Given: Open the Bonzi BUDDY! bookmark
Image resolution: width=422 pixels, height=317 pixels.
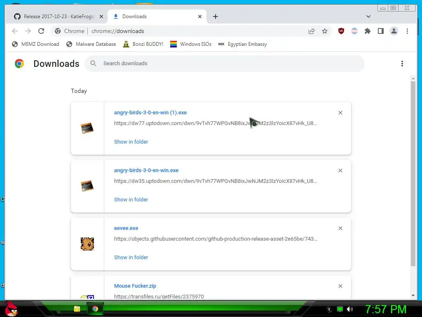Looking at the screenshot, I should [143, 44].
